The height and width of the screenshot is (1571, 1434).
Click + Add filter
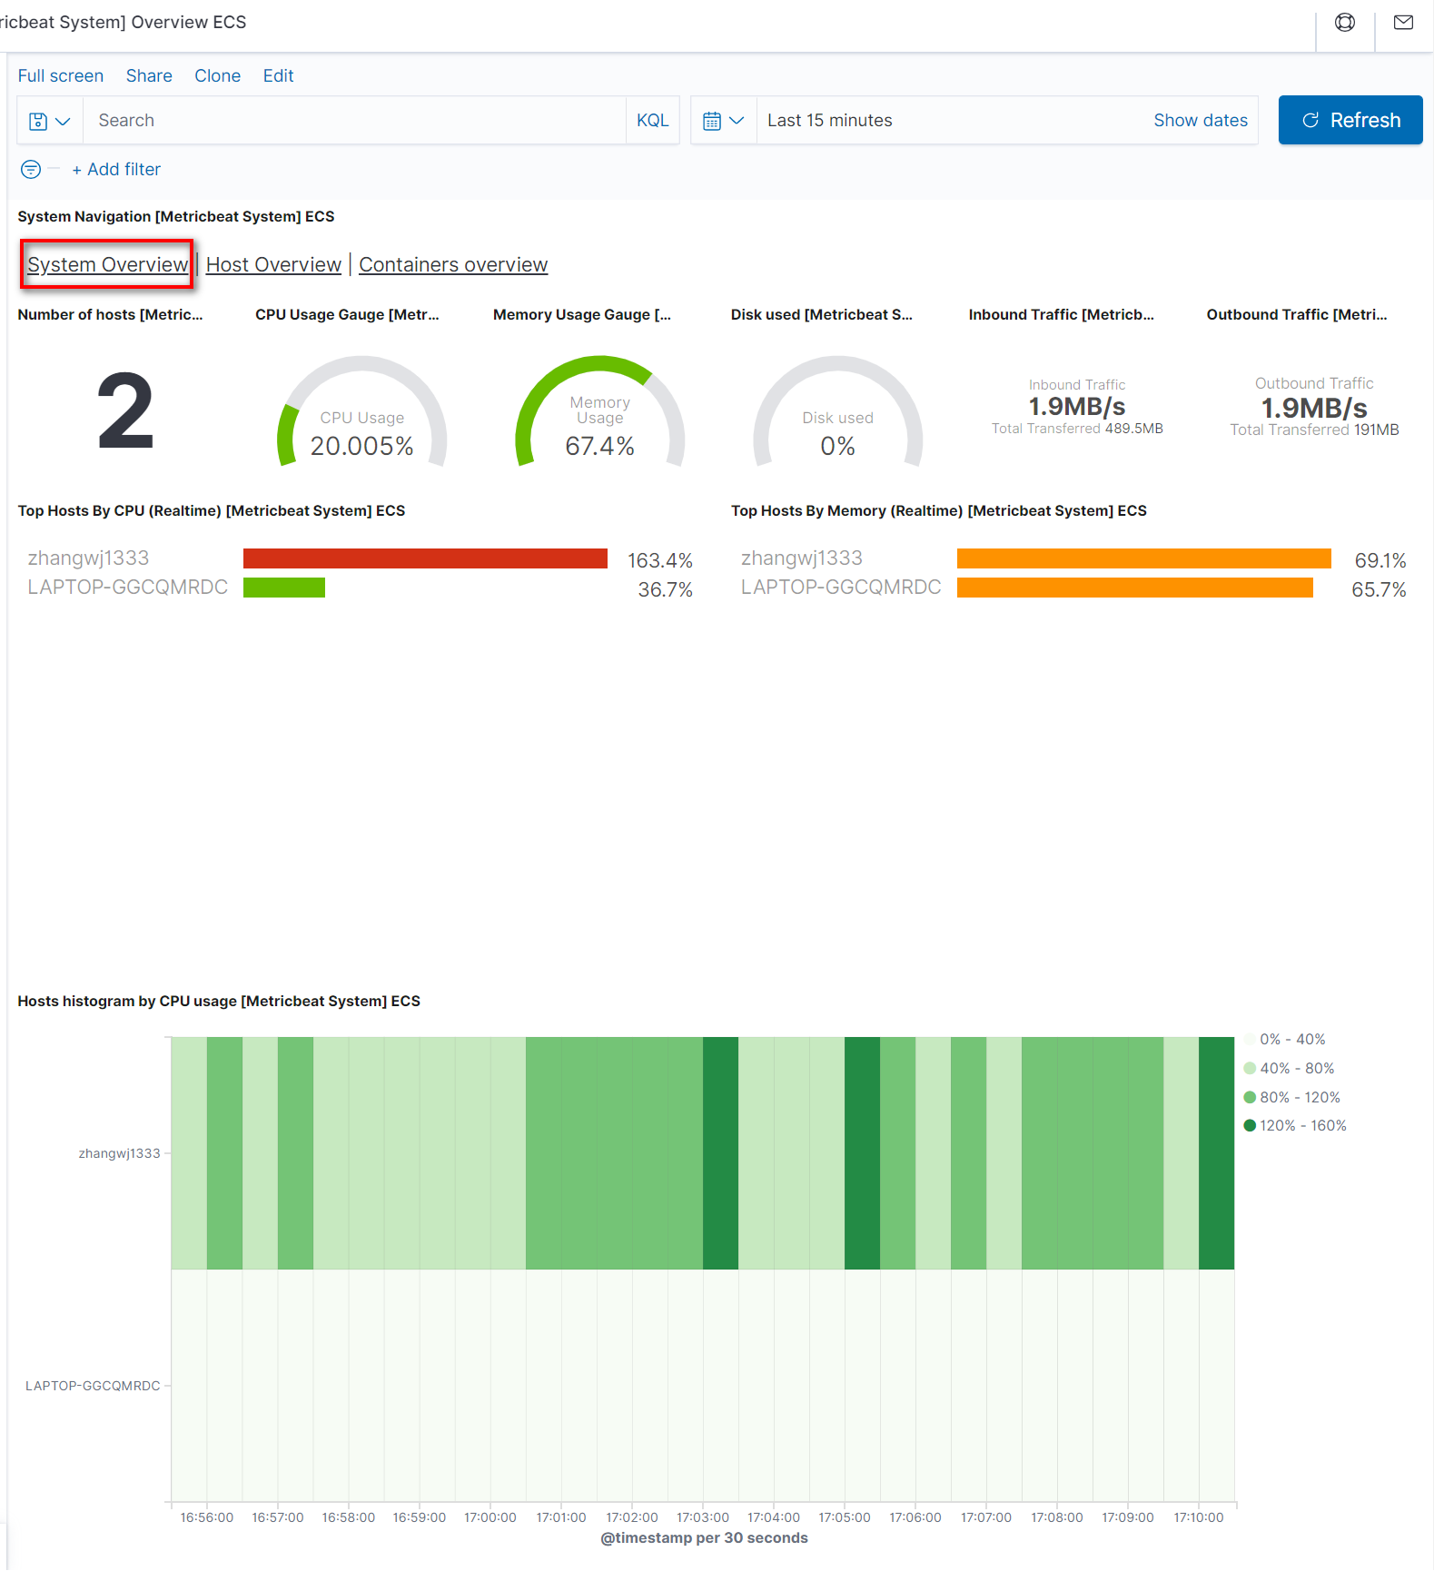116,170
